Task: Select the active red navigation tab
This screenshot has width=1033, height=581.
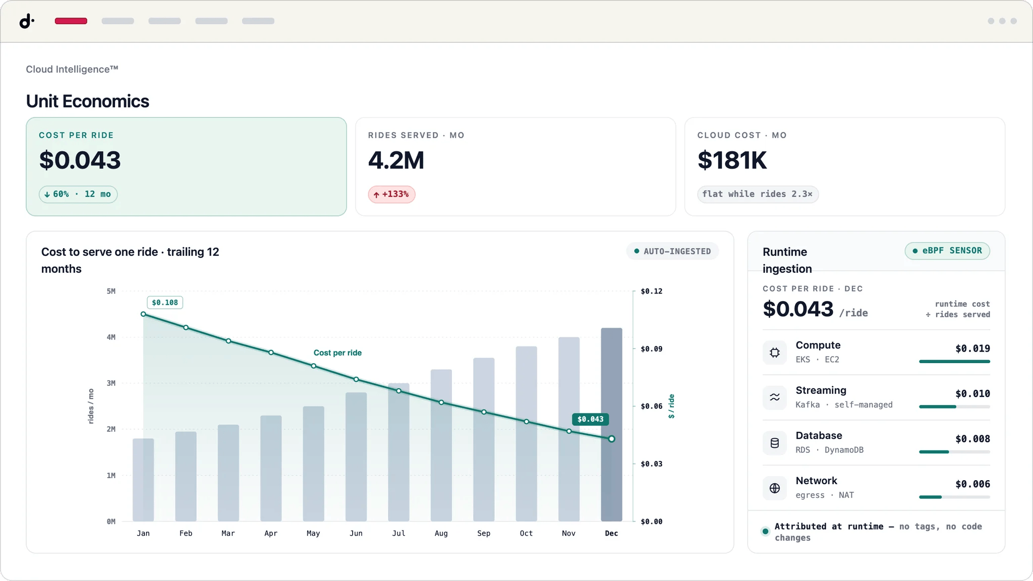Action: coord(71,21)
